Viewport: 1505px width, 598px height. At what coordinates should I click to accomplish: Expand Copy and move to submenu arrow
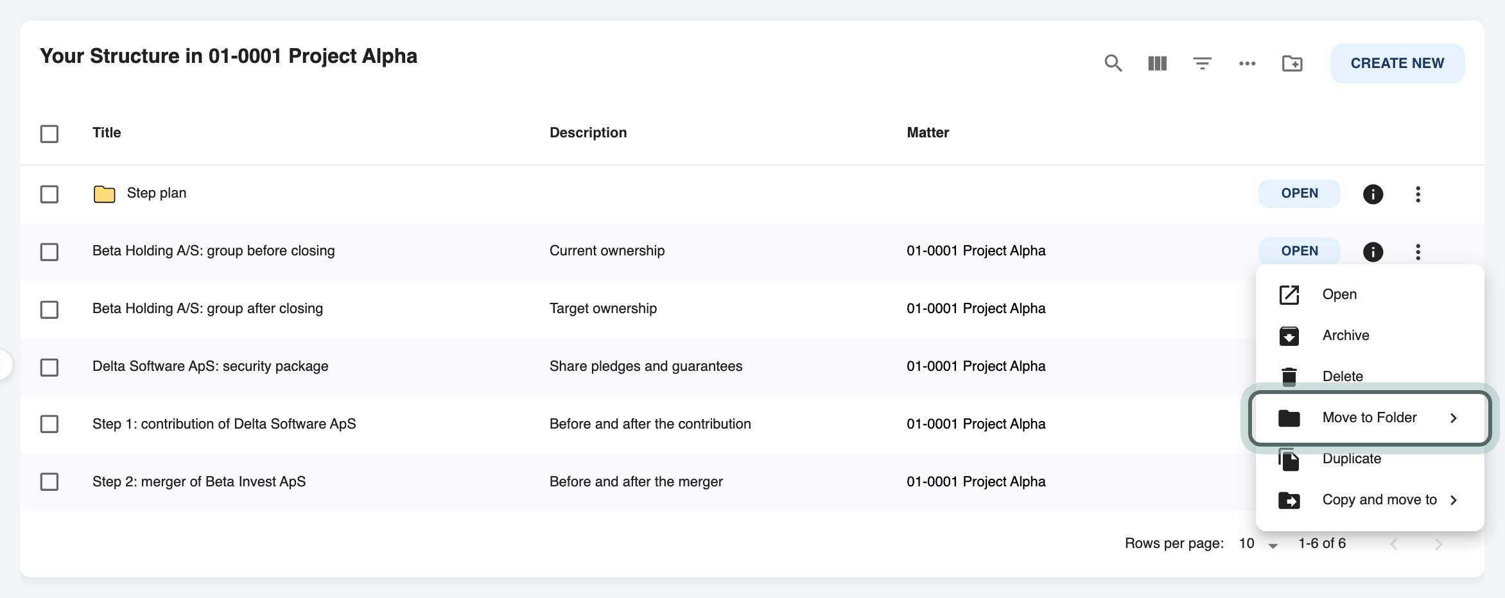(1454, 500)
